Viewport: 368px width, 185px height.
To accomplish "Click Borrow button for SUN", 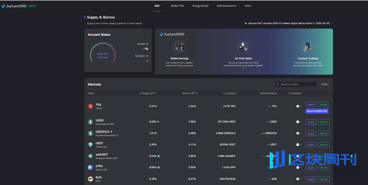I will coord(324,179).
